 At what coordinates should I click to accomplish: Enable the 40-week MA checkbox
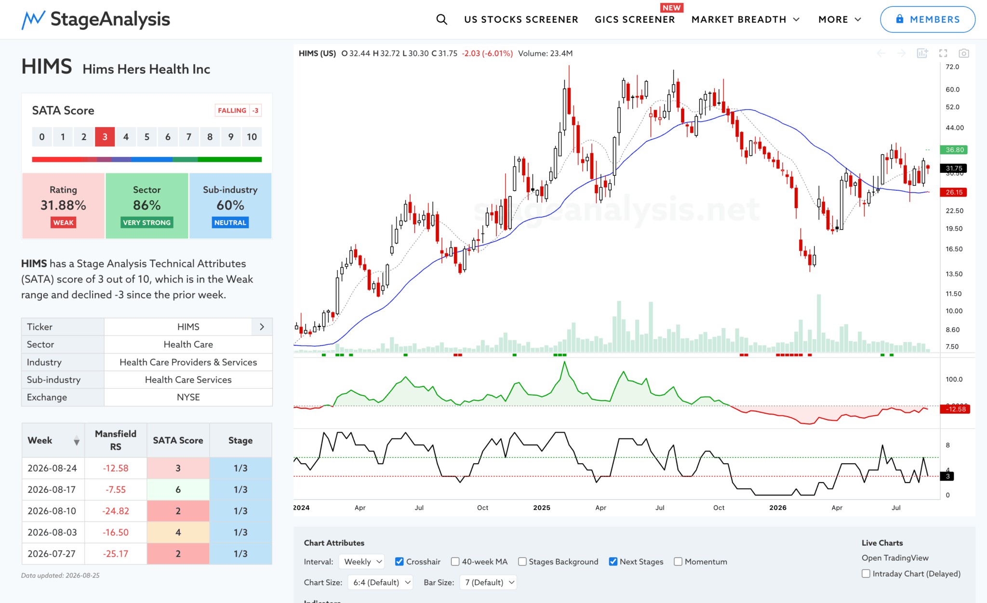(x=455, y=562)
